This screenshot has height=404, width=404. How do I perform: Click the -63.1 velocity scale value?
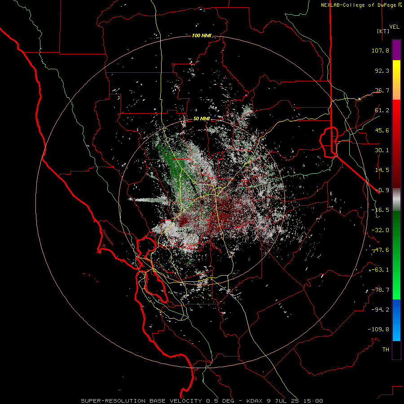coord(380,270)
